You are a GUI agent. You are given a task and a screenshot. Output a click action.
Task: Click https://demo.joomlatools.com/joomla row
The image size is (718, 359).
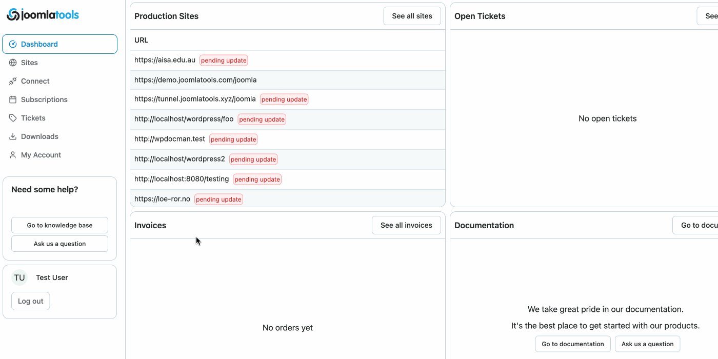point(287,80)
